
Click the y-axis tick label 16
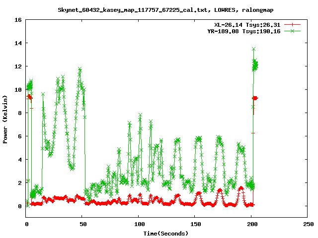pos(18,20)
